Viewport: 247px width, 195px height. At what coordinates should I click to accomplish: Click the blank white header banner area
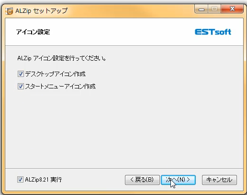(x=121, y=32)
